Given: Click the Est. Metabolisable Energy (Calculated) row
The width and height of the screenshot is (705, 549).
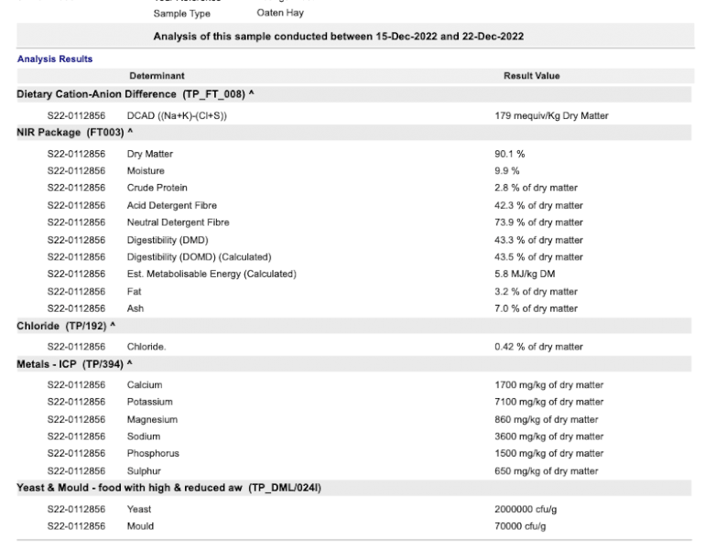Looking at the screenshot, I should point(211,274).
